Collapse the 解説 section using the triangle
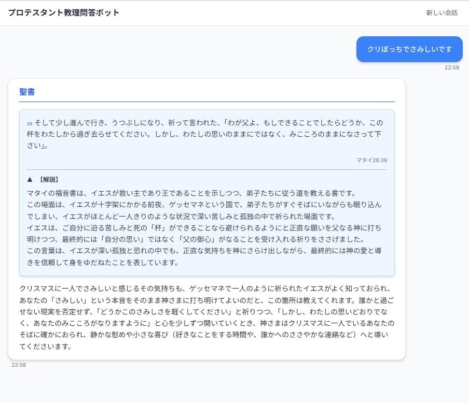469x403 pixels. 30,180
